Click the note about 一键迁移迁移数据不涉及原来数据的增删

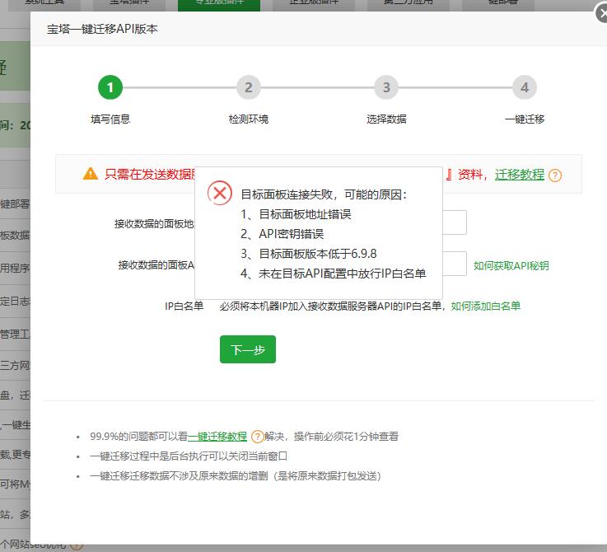pyautogui.click(x=236, y=476)
